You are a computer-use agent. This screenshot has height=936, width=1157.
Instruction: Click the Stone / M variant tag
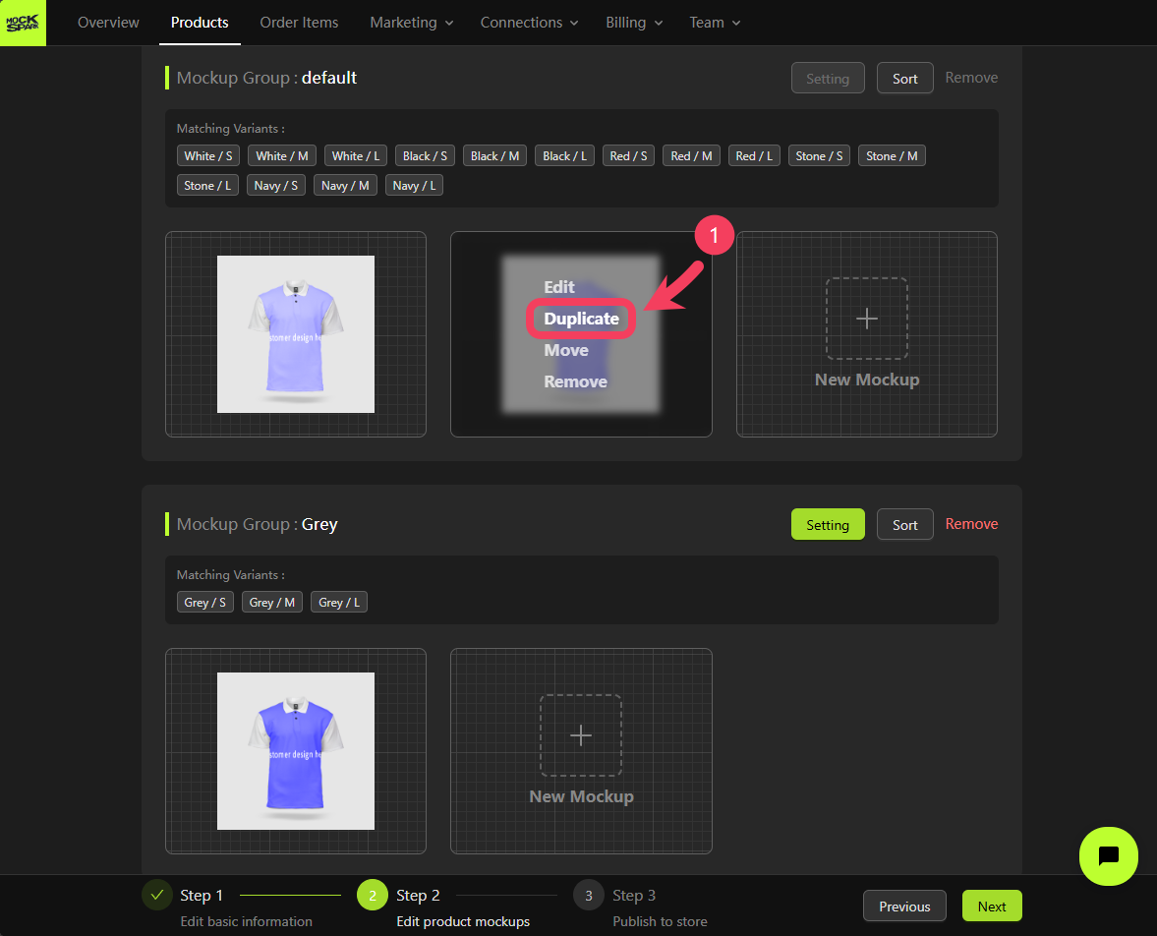point(893,155)
